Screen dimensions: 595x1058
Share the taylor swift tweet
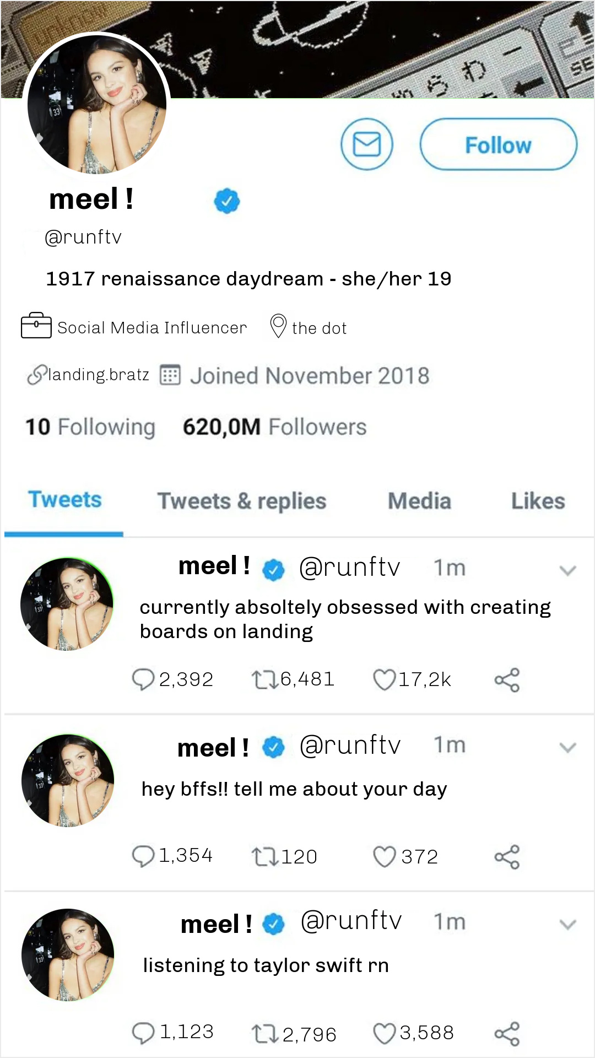coord(507,1034)
